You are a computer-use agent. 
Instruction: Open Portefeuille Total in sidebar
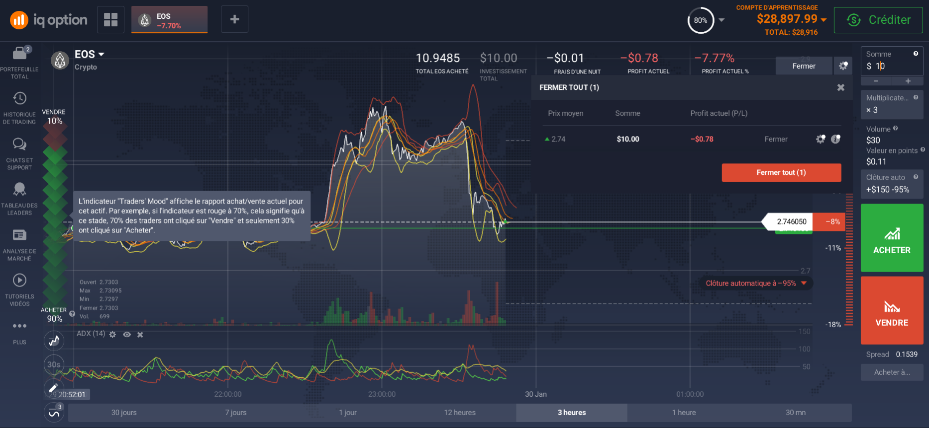tap(19, 63)
